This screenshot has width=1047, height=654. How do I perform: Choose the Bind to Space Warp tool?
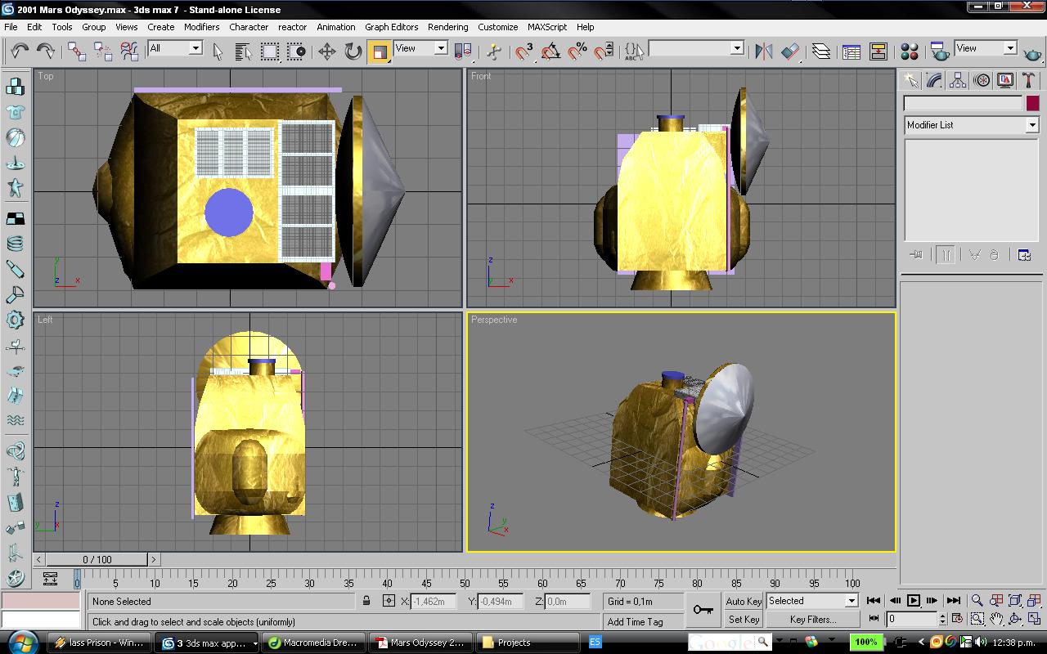(129, 52)
